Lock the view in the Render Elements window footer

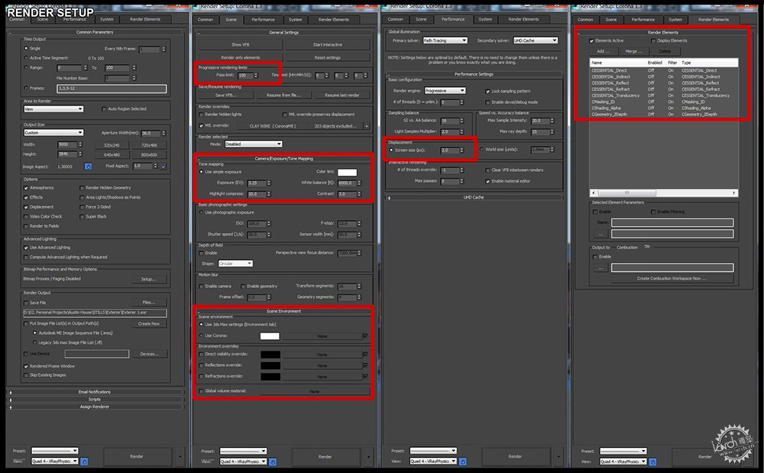pyautogui.click(x=653, y=462)
